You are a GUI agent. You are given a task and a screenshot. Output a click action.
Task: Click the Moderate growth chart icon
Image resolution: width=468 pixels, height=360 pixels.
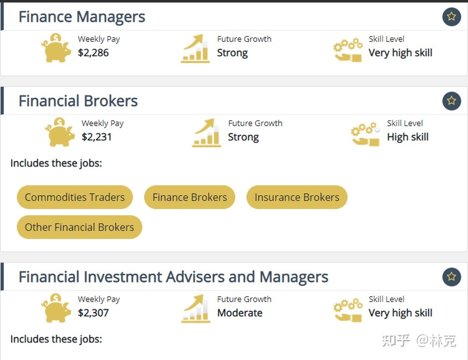[195, 309]
